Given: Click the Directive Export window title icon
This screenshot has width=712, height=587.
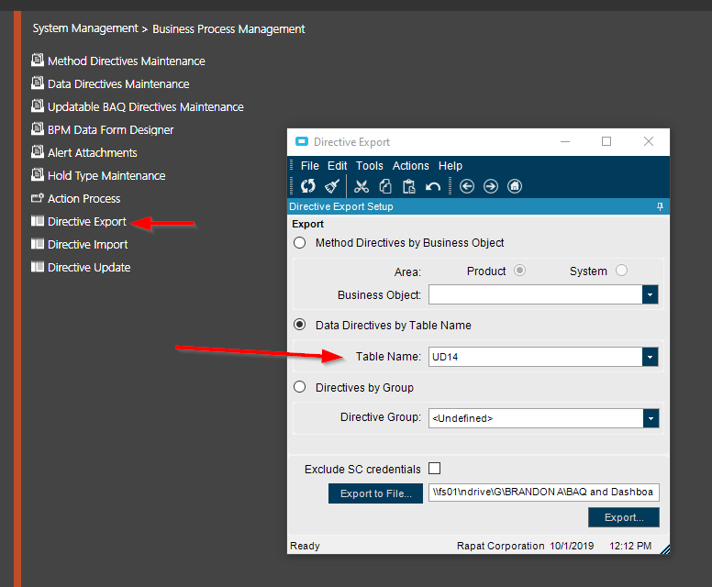Looking at the screenshot, I should click(x=302, y=141).
